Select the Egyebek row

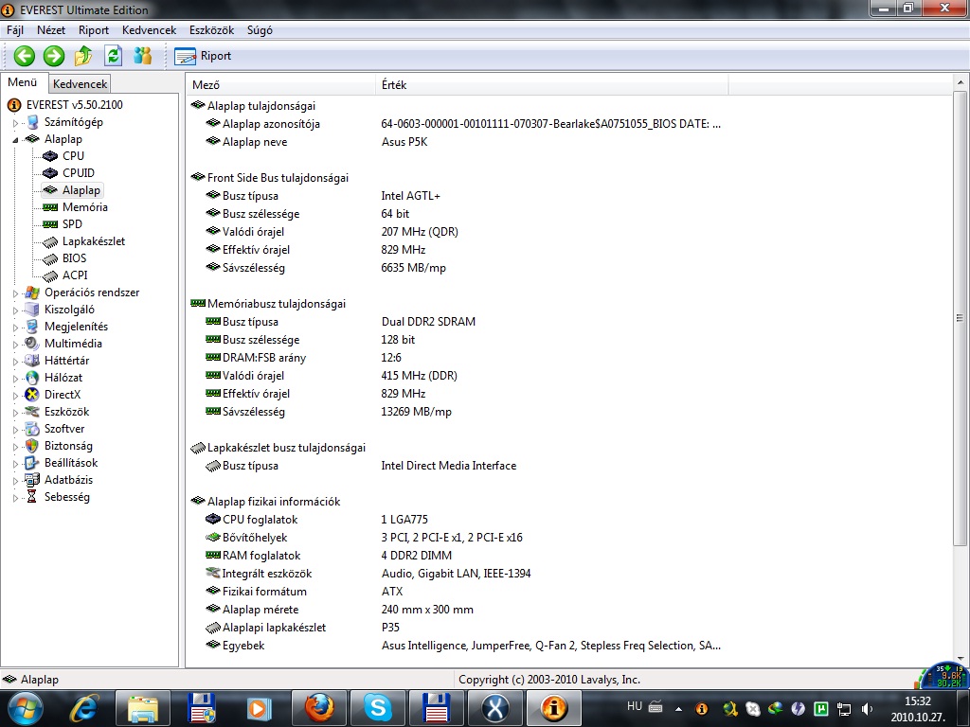464,646
